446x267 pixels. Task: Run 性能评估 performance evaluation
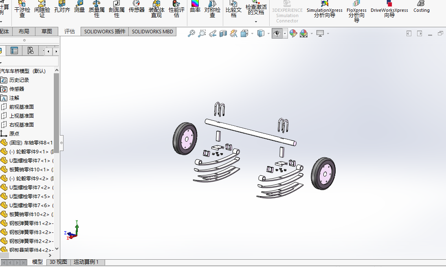point(176,9)
